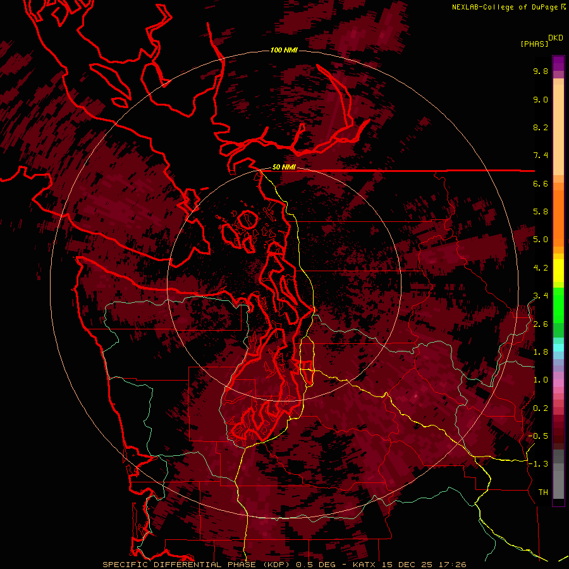569x569 pixels.
Task: Click the 9.8 value on color scale
Action: pos(541,71)
